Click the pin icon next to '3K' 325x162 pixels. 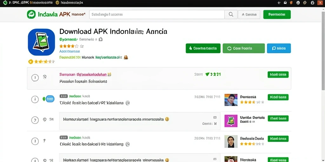44,119
